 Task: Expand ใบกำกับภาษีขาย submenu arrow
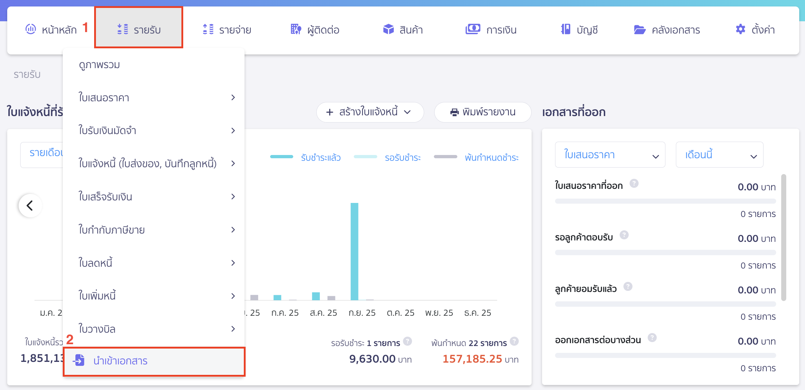point(233,230)
